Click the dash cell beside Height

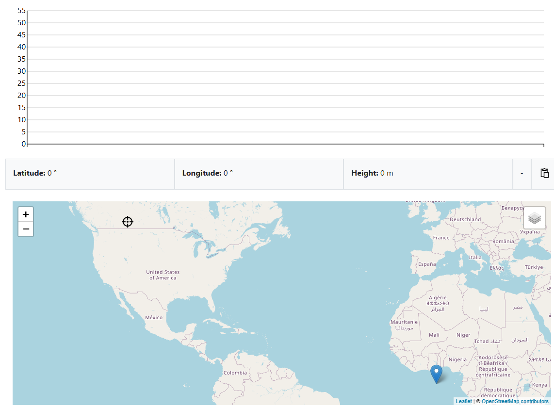click(522, 174)
